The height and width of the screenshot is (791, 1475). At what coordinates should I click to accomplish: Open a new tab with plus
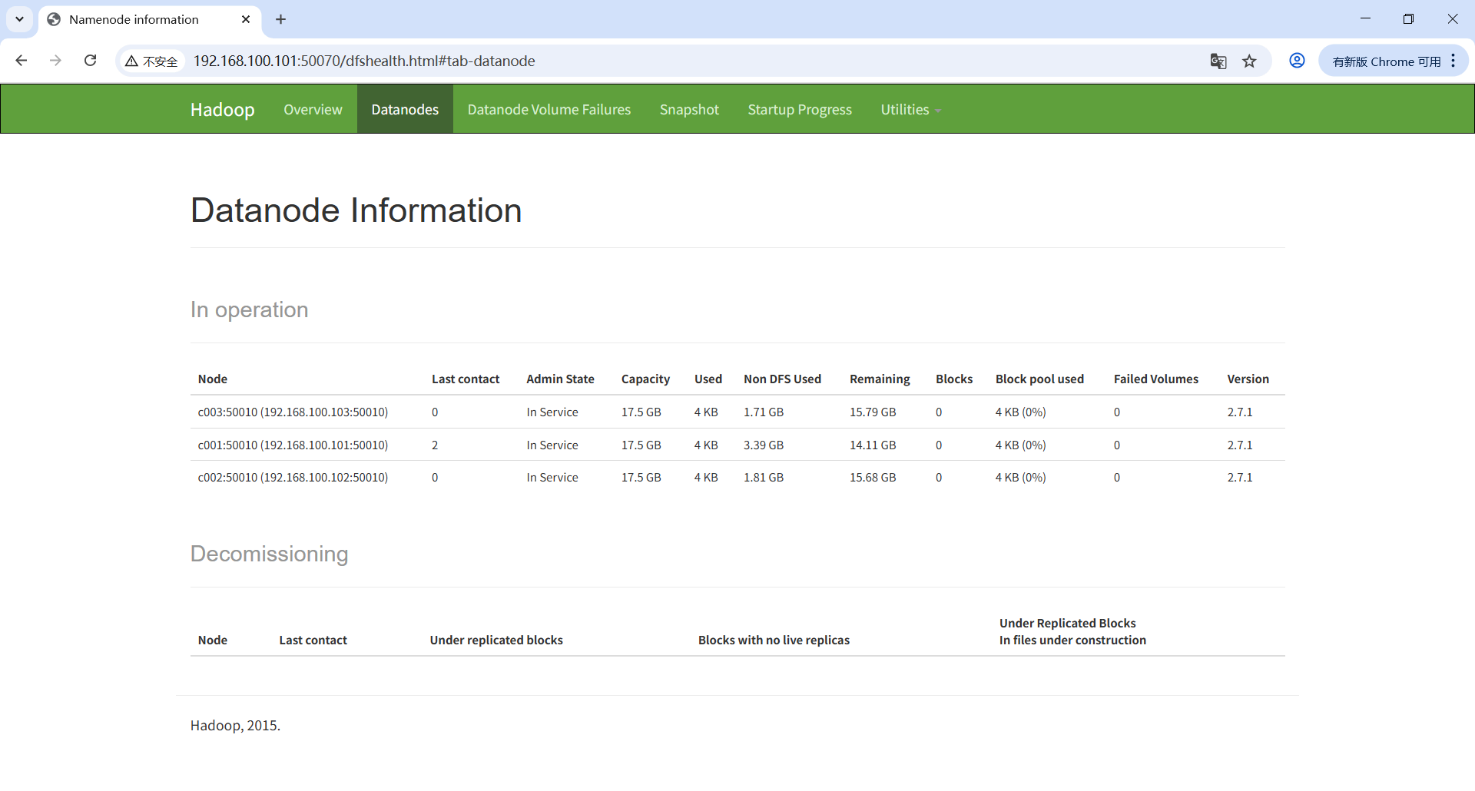[x=280, y=19]
